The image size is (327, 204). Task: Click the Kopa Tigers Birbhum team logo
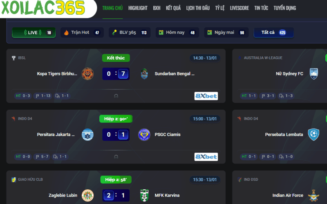tap(87, 74)
